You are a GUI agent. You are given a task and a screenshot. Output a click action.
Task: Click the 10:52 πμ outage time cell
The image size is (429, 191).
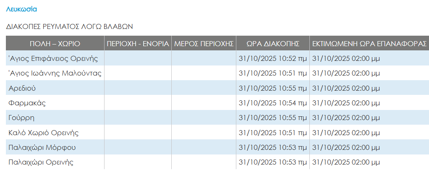click(x=272, y=58)
